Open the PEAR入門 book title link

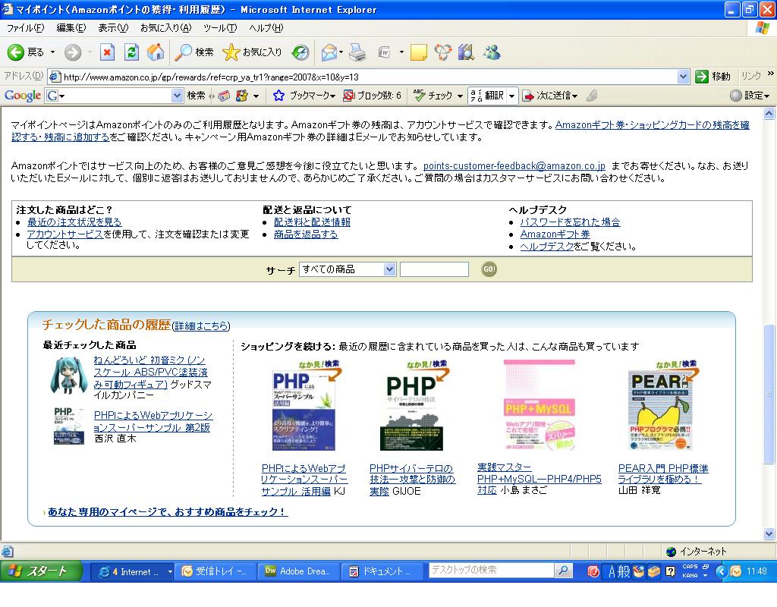[663, 473]
